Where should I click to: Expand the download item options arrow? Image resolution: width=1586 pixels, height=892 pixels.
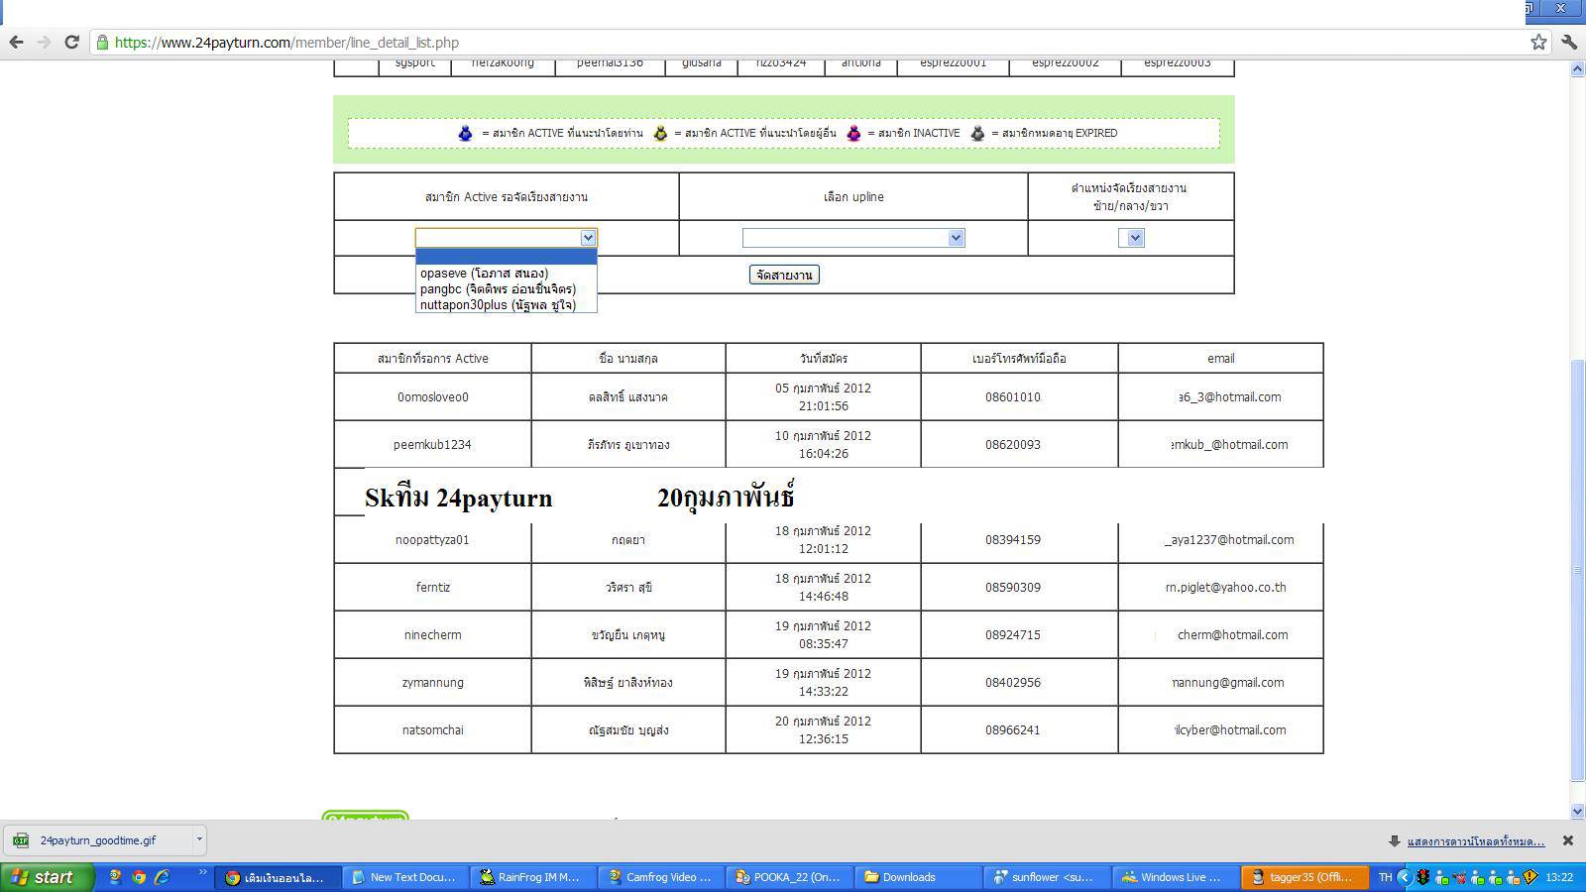click(199, 839)
